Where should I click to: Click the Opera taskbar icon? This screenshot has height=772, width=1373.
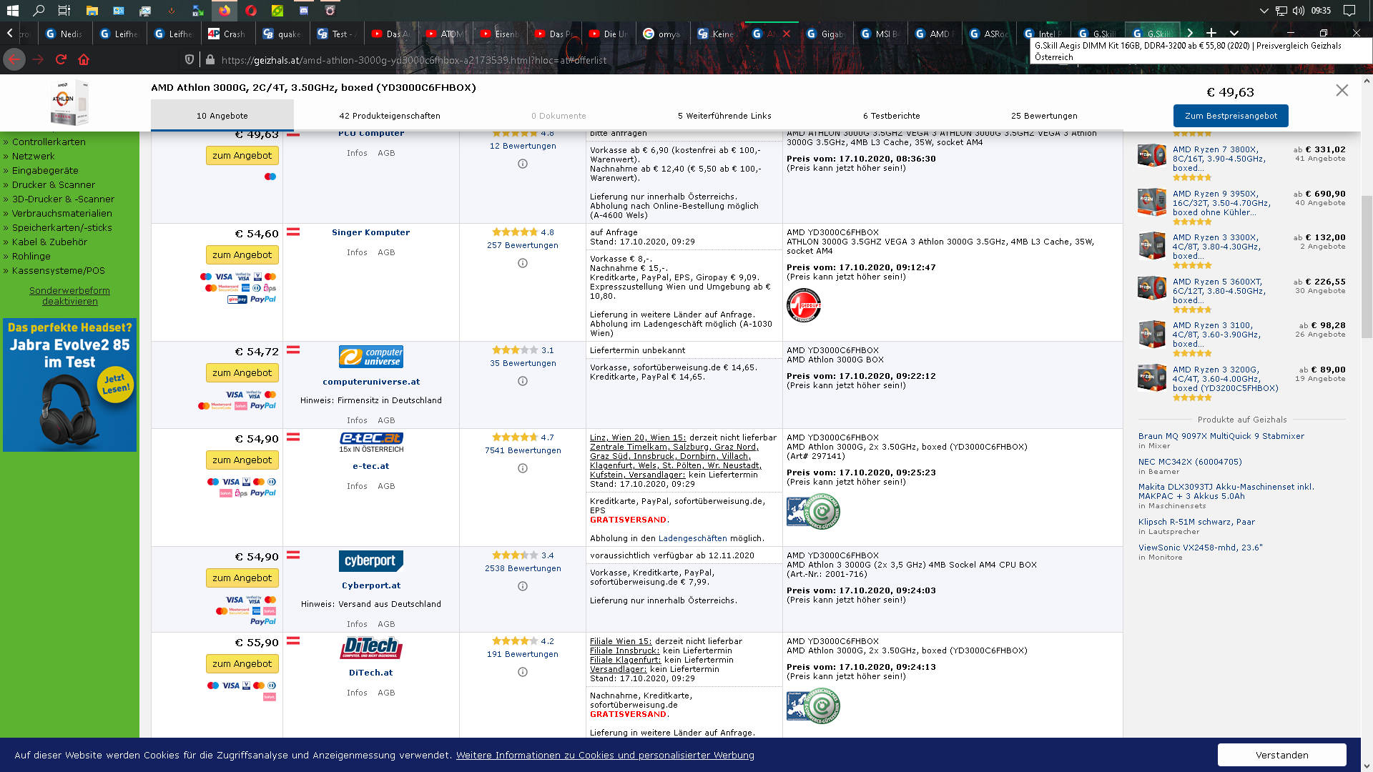(251, 11)
